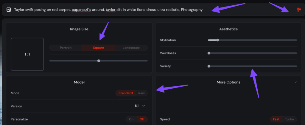Viewport: 305px width, 125px height.
Task: Set Speed to Turbo
Action: [289, 119]
